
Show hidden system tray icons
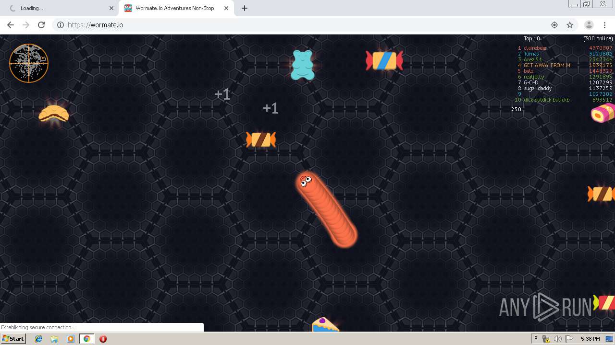(x=536, y=339)
